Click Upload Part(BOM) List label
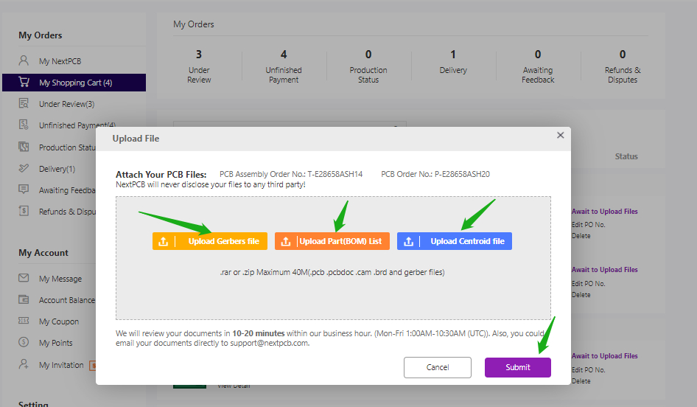The height and width of the screenshot is (407, 697). (x=340, y=241)
